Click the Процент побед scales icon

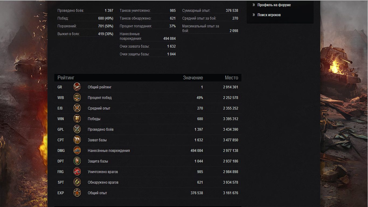coord(77,98)
